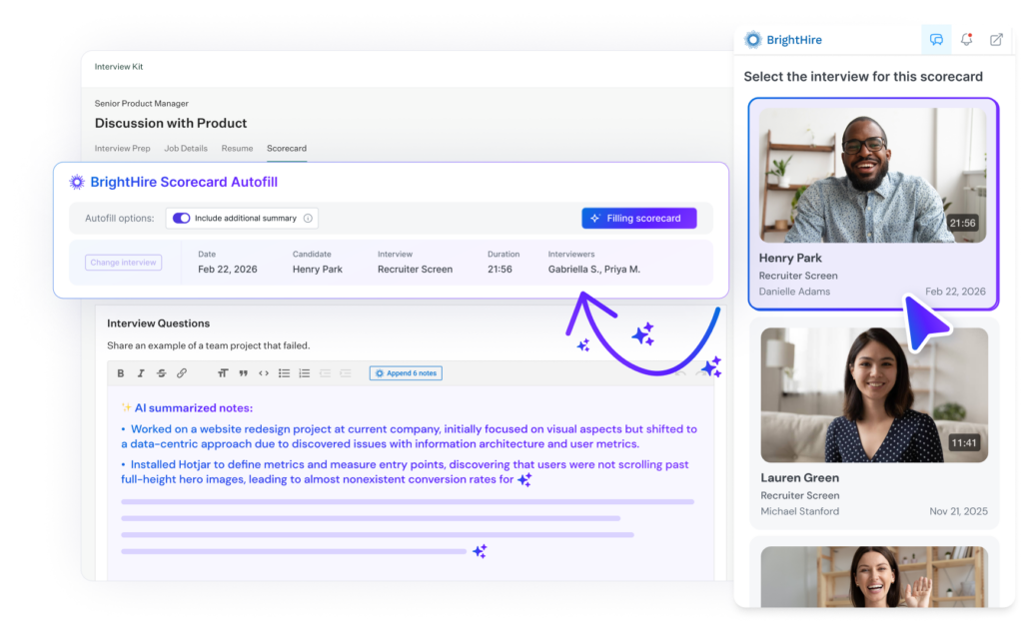Click the BrightHire Scorecard Autofill logo icon

pyautogui.click(x=77, y=182)
